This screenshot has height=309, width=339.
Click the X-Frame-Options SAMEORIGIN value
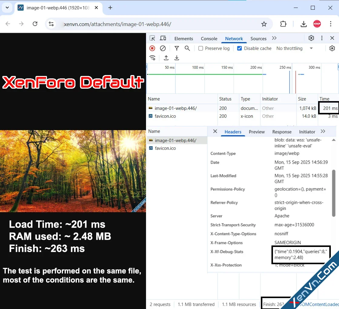click(287, 242)
